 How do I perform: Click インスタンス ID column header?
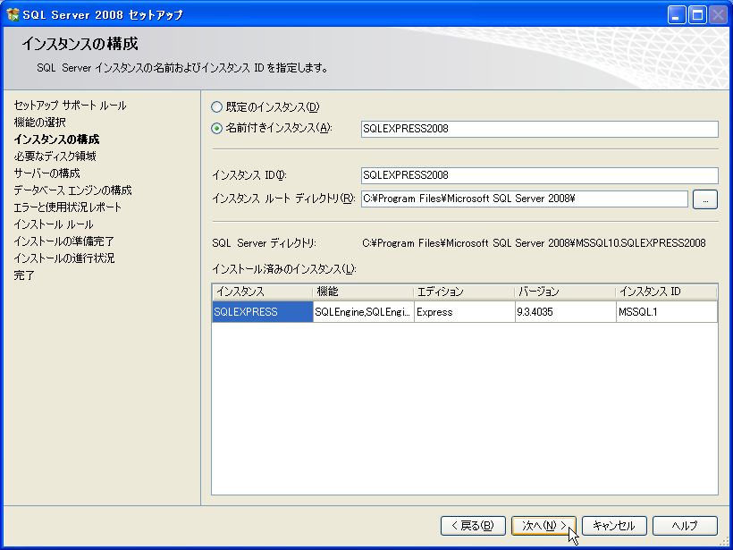coord(667,292)
